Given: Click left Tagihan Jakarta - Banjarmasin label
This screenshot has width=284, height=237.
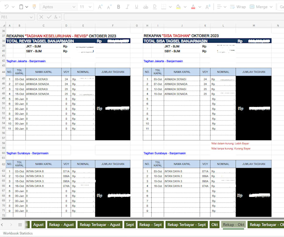Looking at the screenshot, I should (26, 61).
